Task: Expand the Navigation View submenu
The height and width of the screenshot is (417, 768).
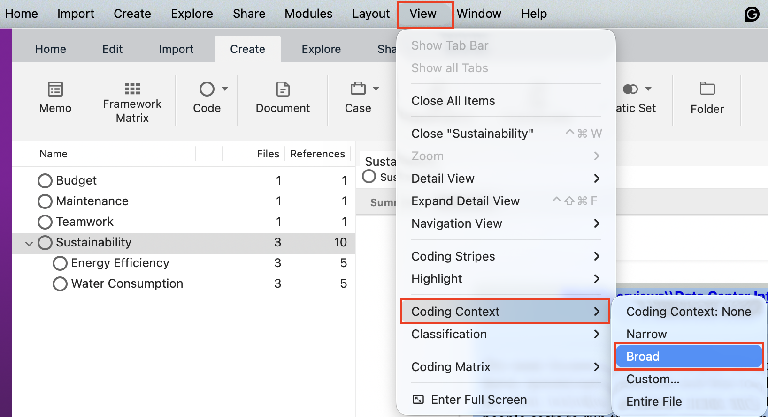Action: tap(597, 223)
